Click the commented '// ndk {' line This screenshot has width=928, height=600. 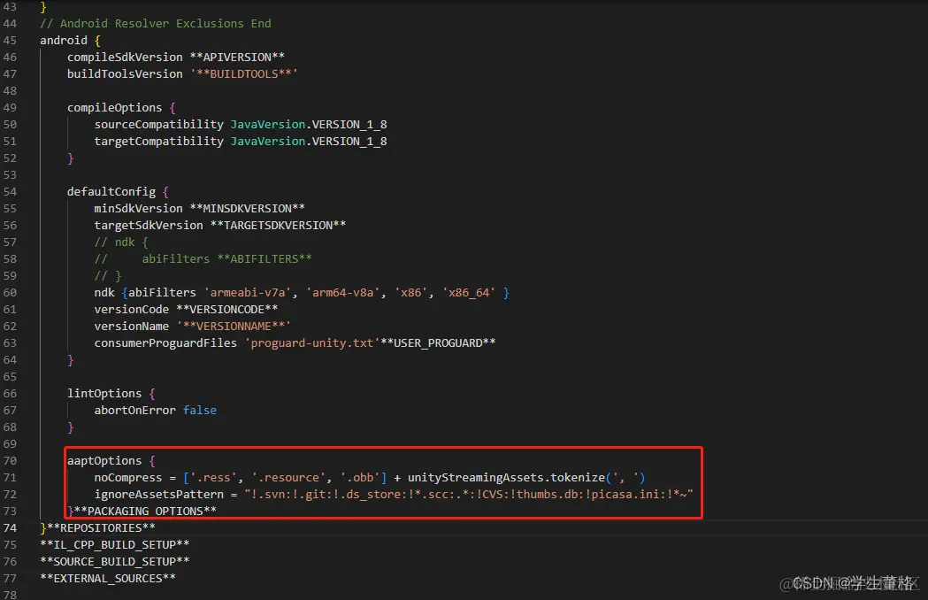point(121,242)
